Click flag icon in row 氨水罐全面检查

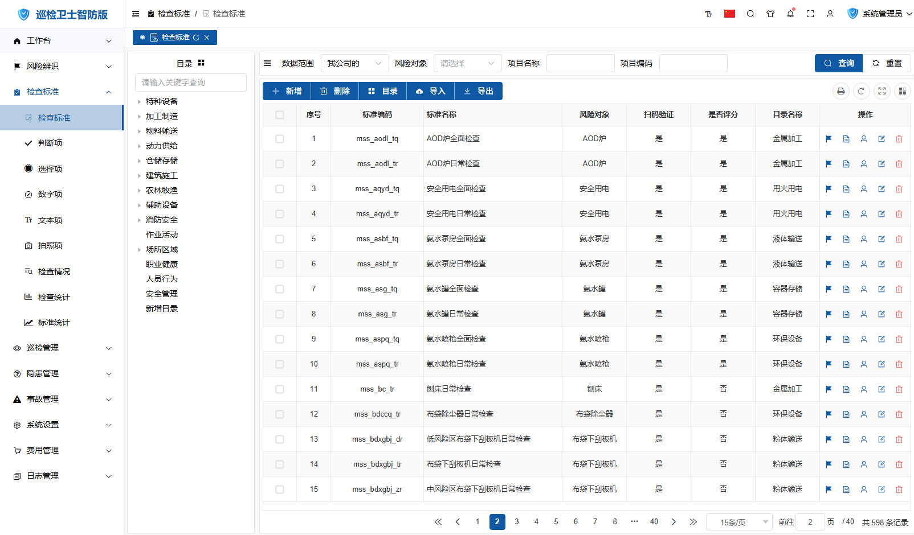pos(829,289)
